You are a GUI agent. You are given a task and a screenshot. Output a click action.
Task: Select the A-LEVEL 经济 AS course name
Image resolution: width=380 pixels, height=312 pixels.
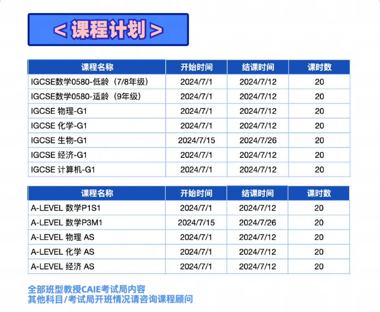click(63, 266)
